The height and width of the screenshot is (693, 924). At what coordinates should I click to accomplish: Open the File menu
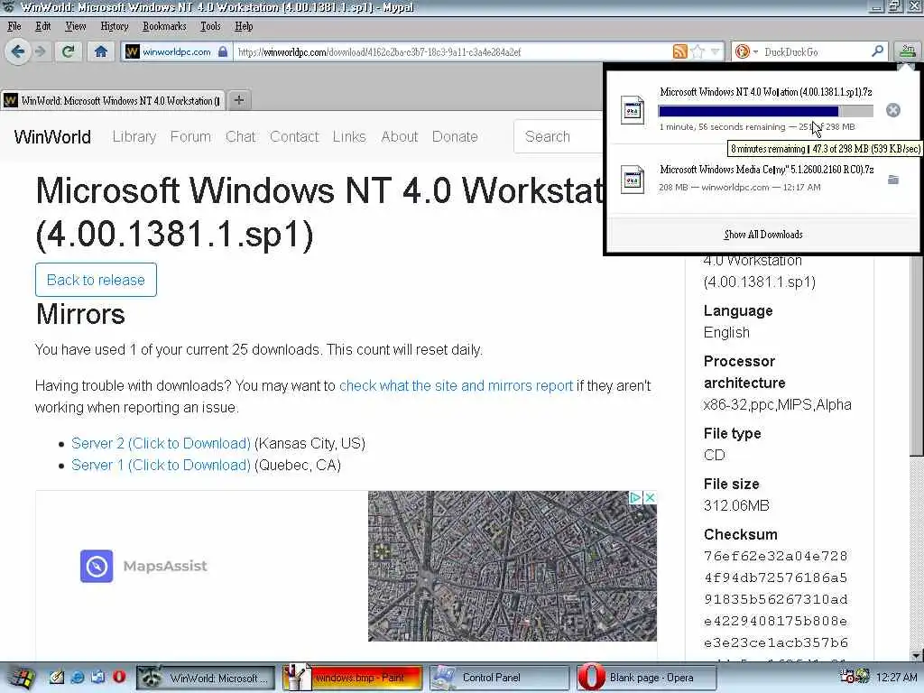point(14,26)
